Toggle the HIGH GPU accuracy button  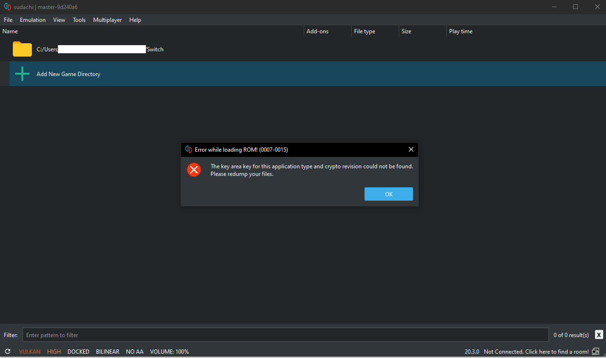[54, 352]
